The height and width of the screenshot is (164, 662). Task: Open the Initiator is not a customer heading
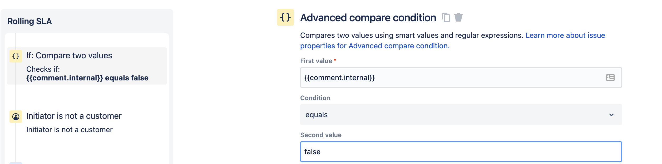pos(74,116)
